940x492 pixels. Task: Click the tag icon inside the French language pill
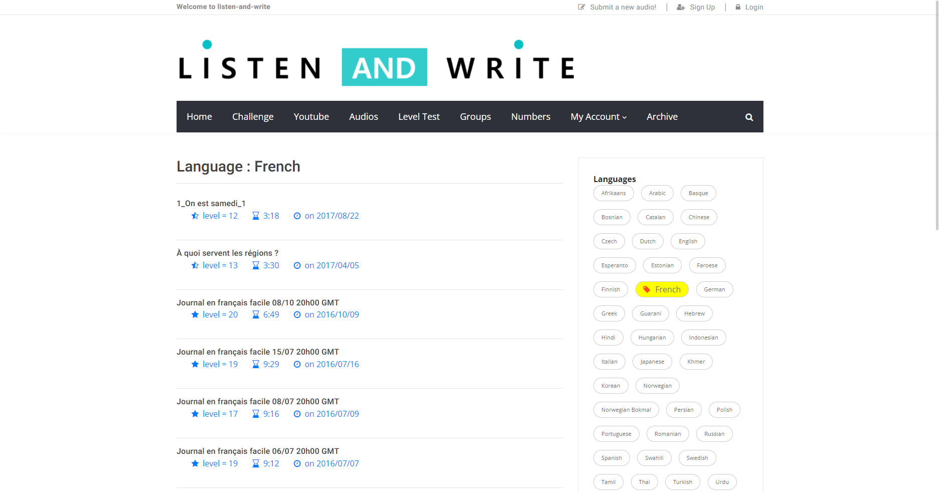pyautogui.click(x=648, y=289)
